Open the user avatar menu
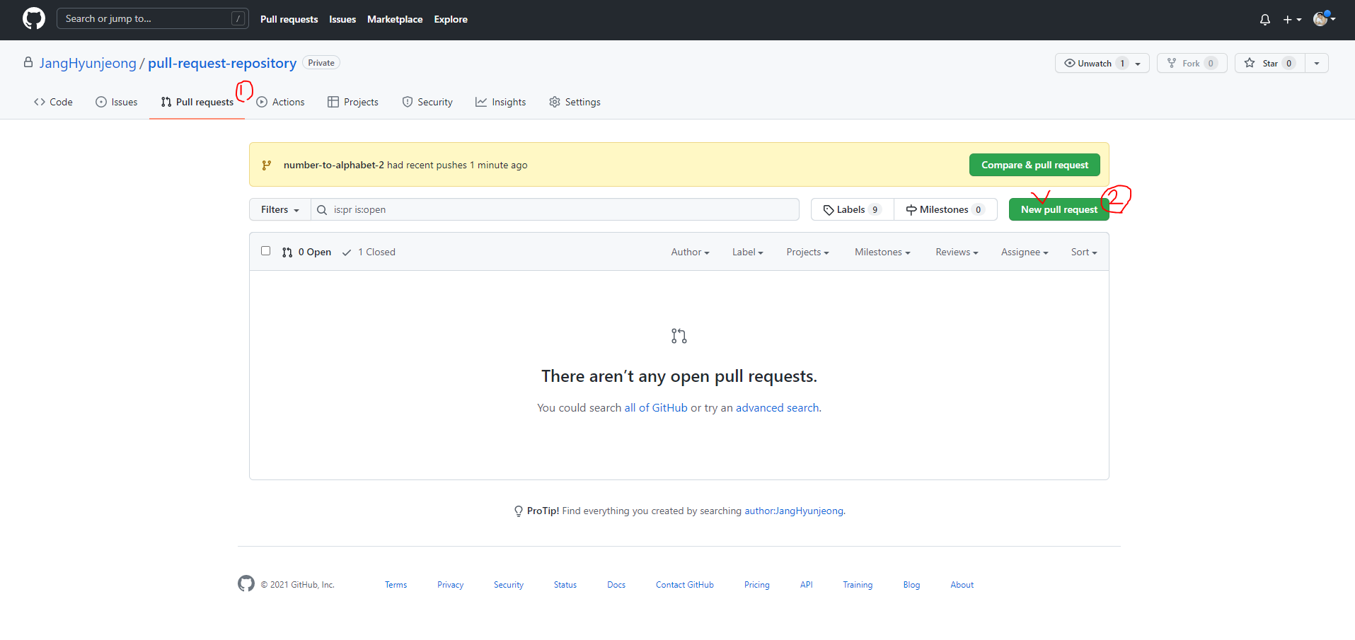 [x=1324, y=19]
